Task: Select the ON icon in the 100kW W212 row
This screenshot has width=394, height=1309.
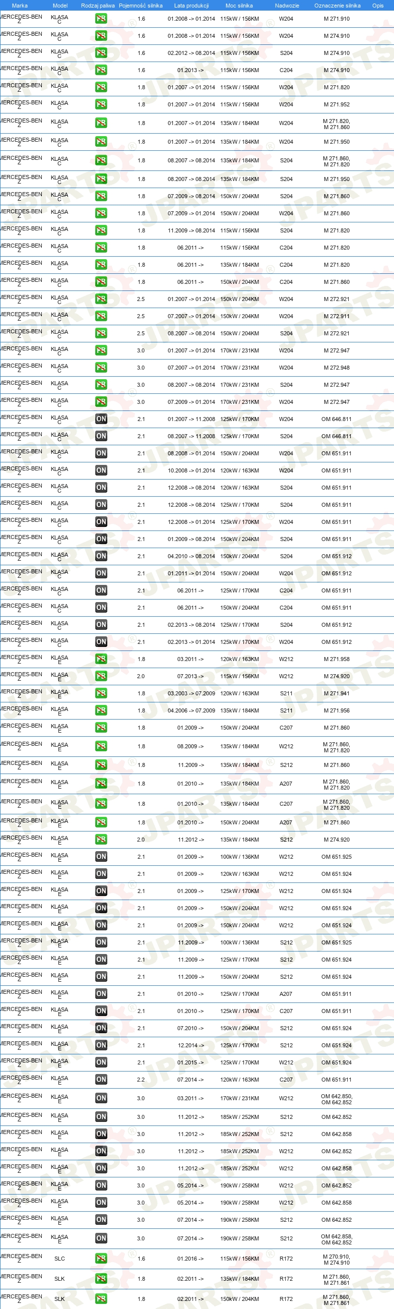Action: 101,857
